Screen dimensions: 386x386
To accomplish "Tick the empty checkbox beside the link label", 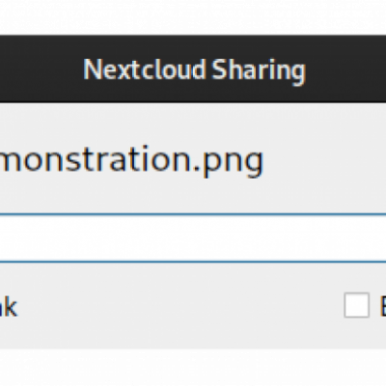I will 356,305.
